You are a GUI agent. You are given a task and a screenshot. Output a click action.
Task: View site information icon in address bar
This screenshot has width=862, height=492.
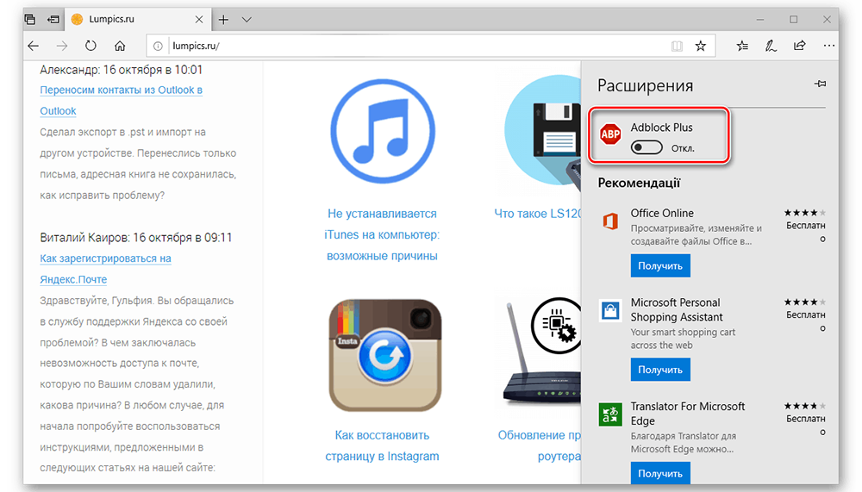point(158,47)
